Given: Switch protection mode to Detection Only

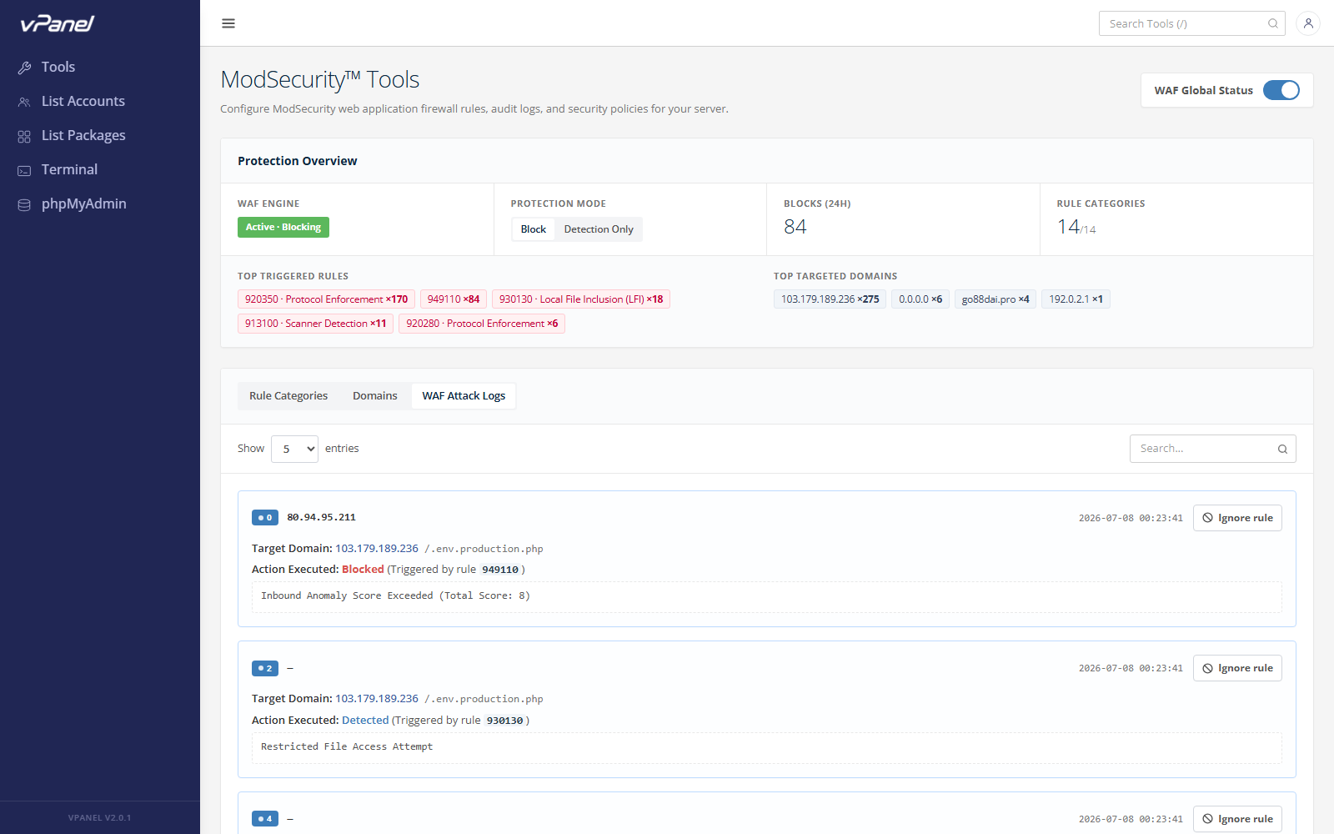Looking at the screenshot, I should tap(599, 229).
